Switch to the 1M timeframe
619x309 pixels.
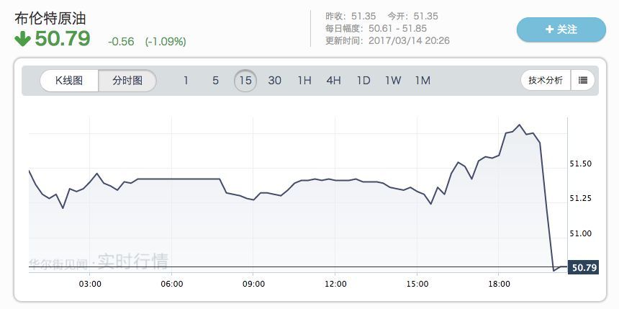[x=423, y=81]
